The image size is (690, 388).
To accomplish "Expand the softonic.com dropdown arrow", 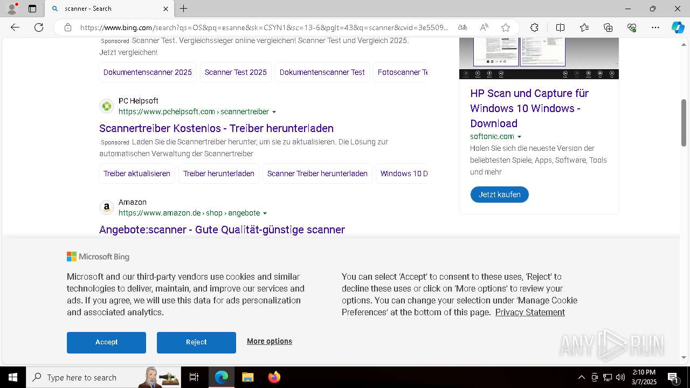I will tap(519, 137).
